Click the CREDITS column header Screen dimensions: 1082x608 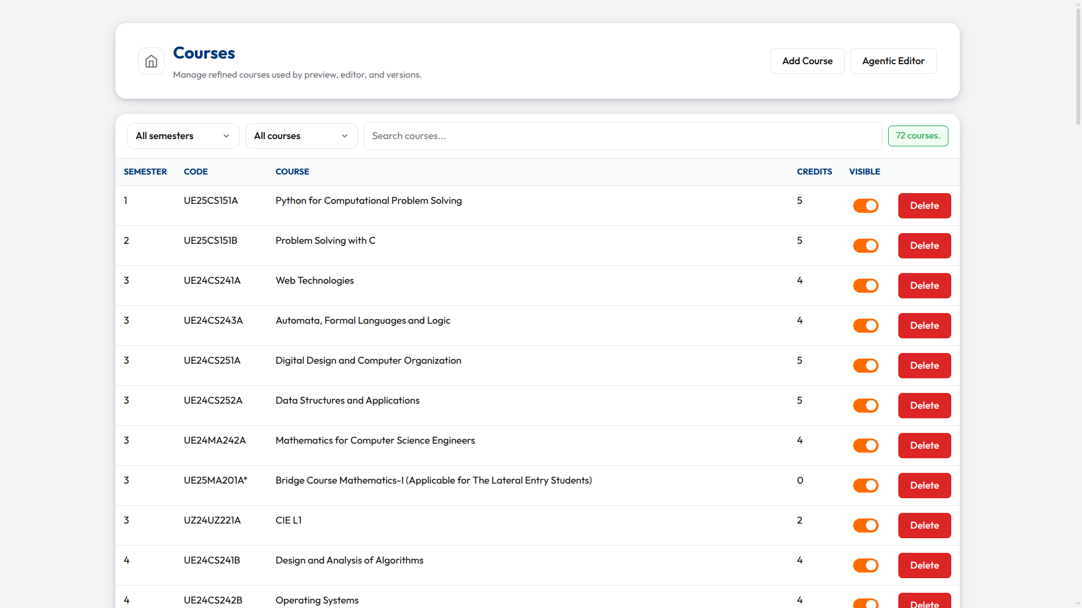click(814, 172)
